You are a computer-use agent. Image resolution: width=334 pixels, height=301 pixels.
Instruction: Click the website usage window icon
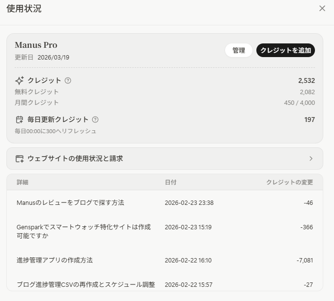pos(20,159)
